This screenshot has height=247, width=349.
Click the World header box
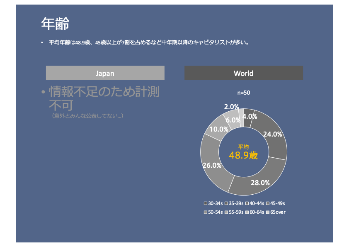pyautogui.click(x=243, y=73)
